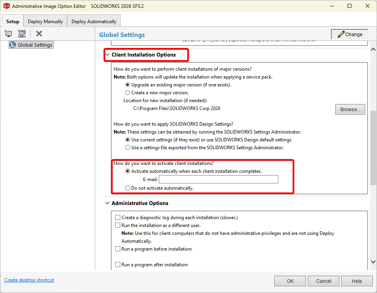Click the OK button

[x=290, y=281]
